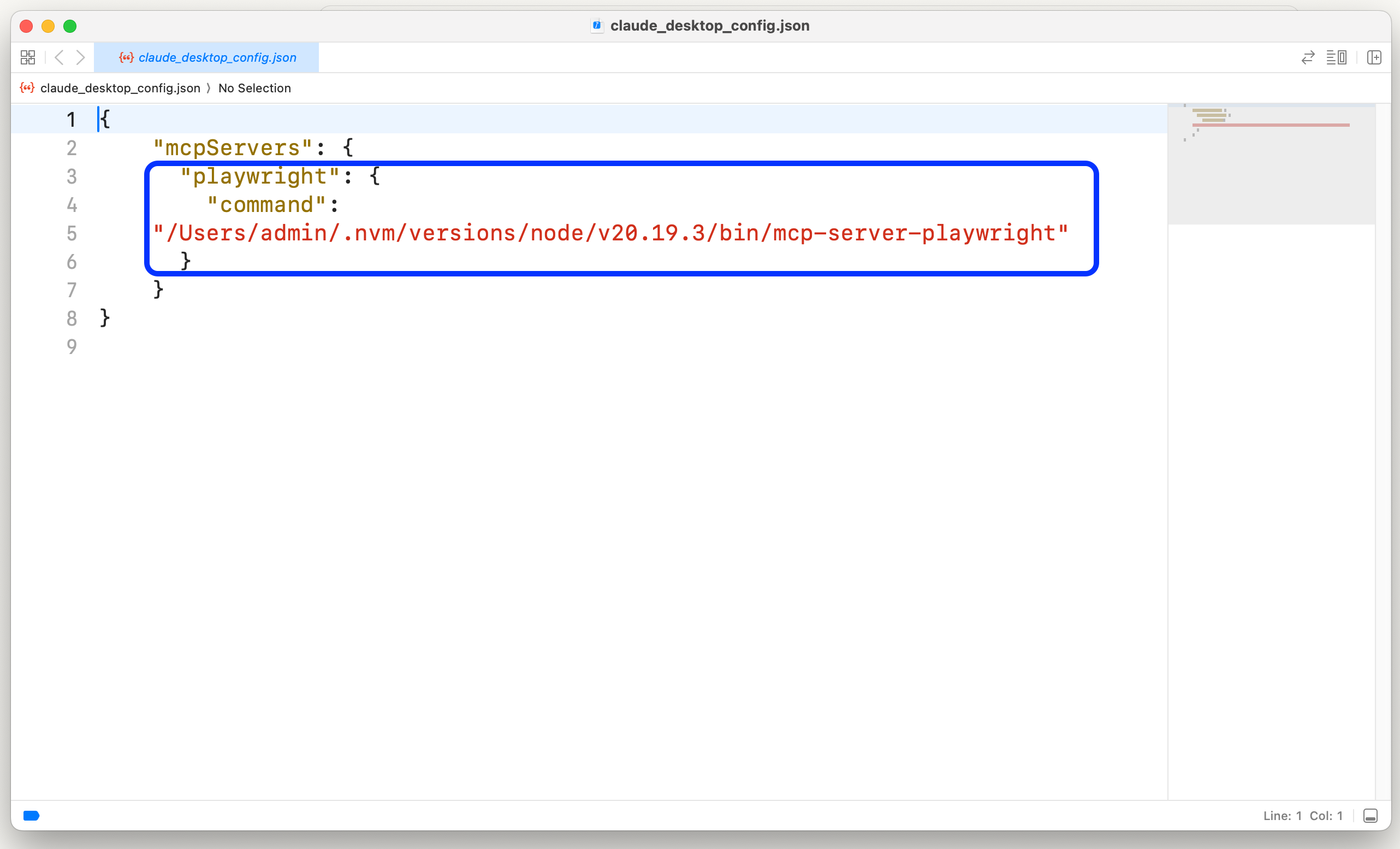Screen dimensions: 1400x849
Task: Click the document icon in the title bar
Action: [597, 26]
